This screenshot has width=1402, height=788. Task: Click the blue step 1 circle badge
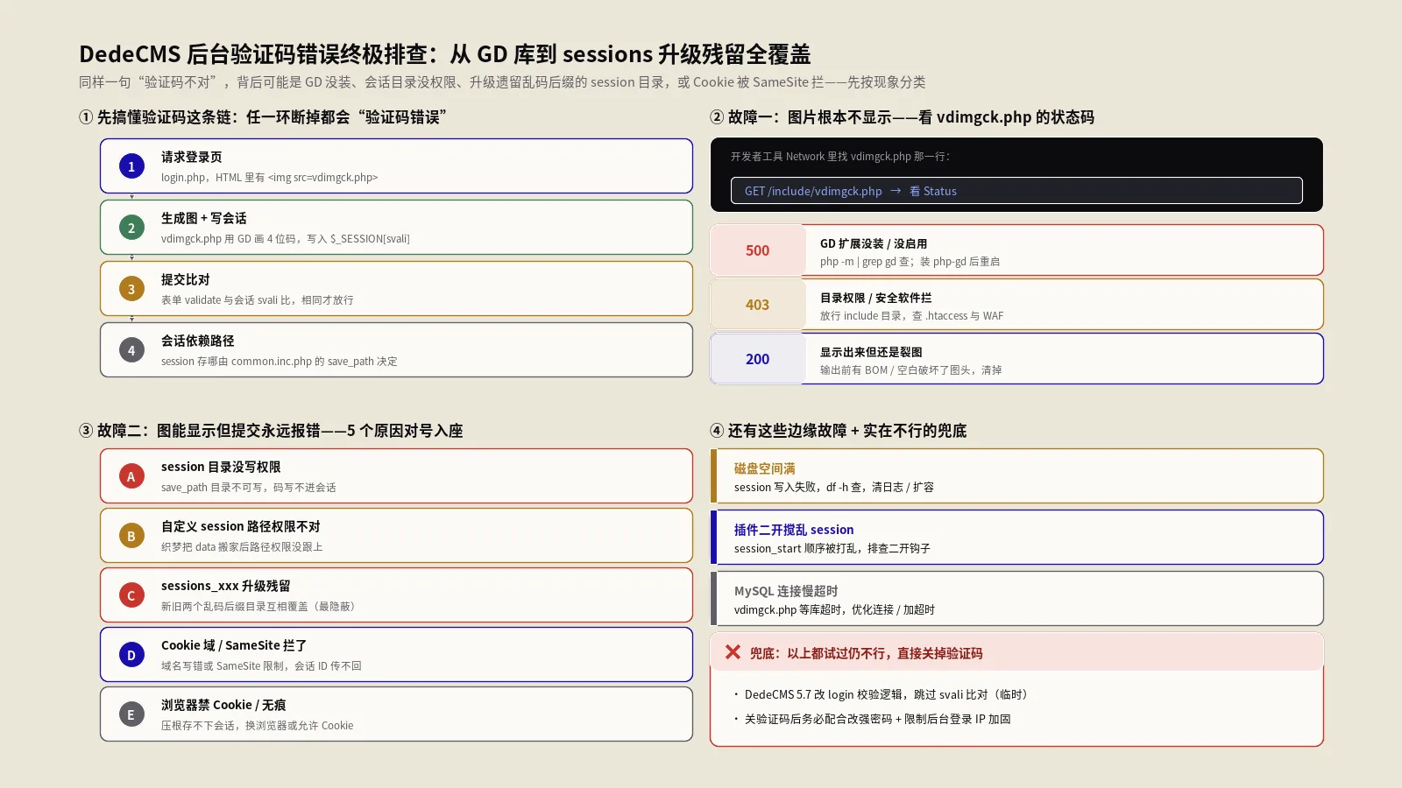click(x=131, y=166)
